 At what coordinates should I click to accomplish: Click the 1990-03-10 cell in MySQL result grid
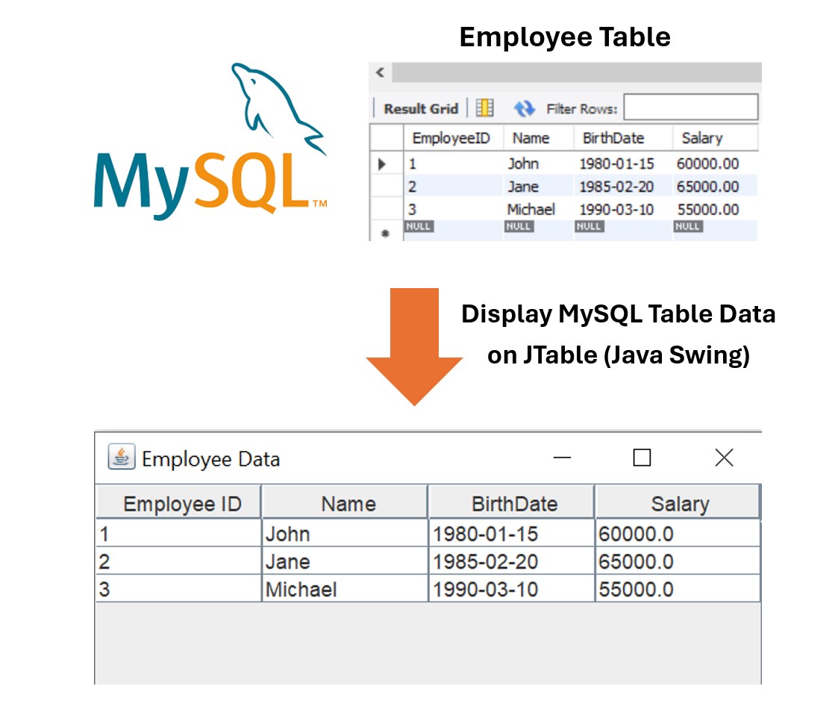[x=622, y=209]
